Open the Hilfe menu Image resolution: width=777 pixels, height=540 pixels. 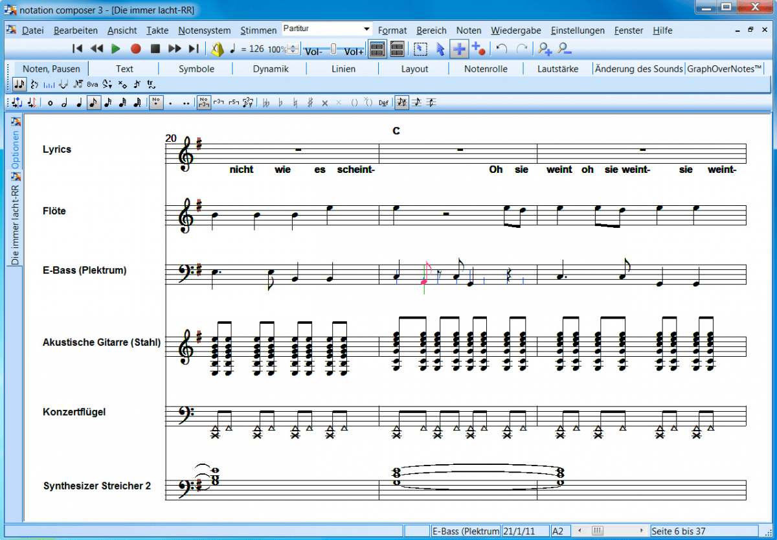(662, 30)
